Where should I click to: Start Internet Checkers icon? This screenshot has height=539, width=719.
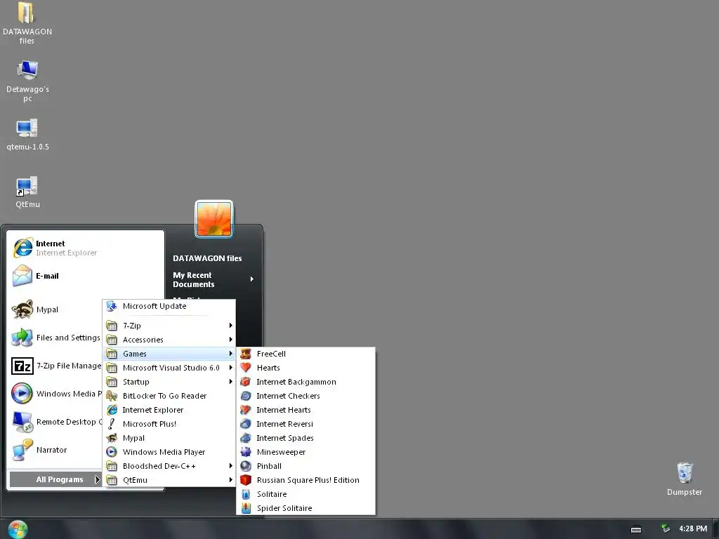(246, 396)
